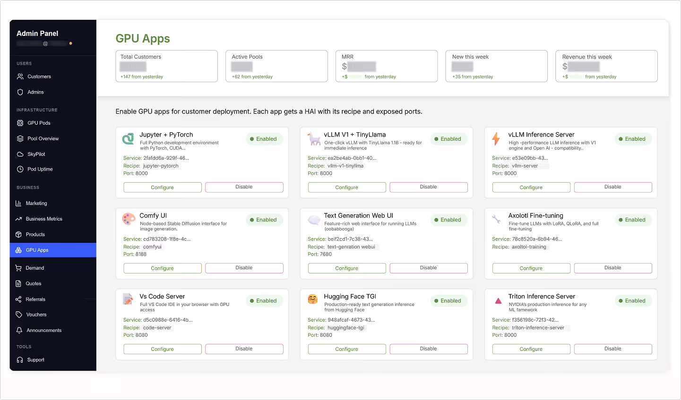Click the Products box icon

(x=18, y=234)
